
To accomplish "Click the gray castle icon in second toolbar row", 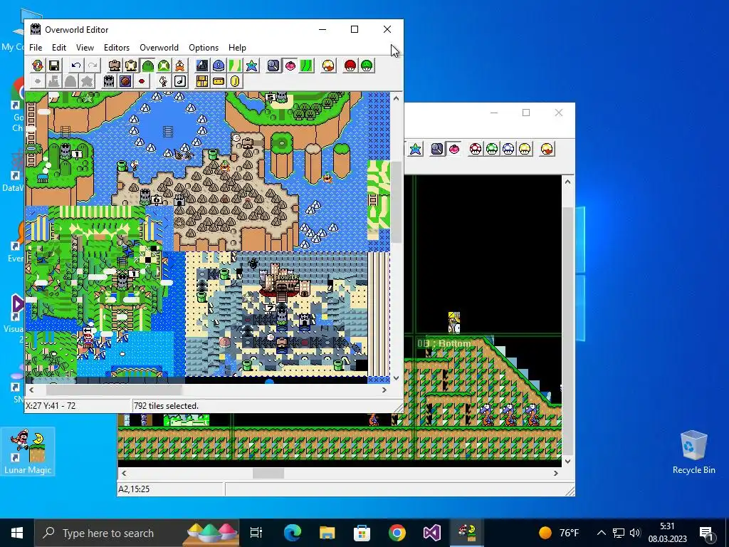I will tap(108, 81).
